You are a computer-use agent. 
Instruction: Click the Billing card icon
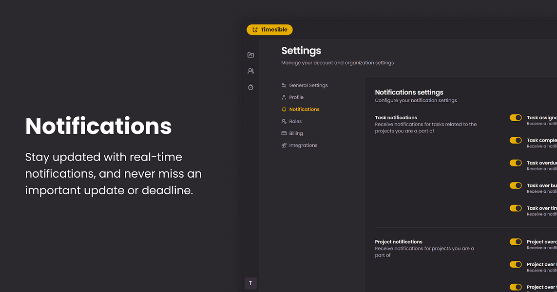pyautogui.click(x=284, y=133)
